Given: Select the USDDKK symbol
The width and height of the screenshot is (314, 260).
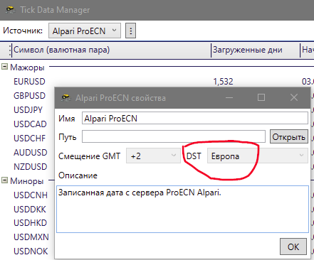Looking at the screenshot, I should pos(30,210).
